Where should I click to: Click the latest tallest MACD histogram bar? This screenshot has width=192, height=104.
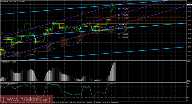[115, 71]
